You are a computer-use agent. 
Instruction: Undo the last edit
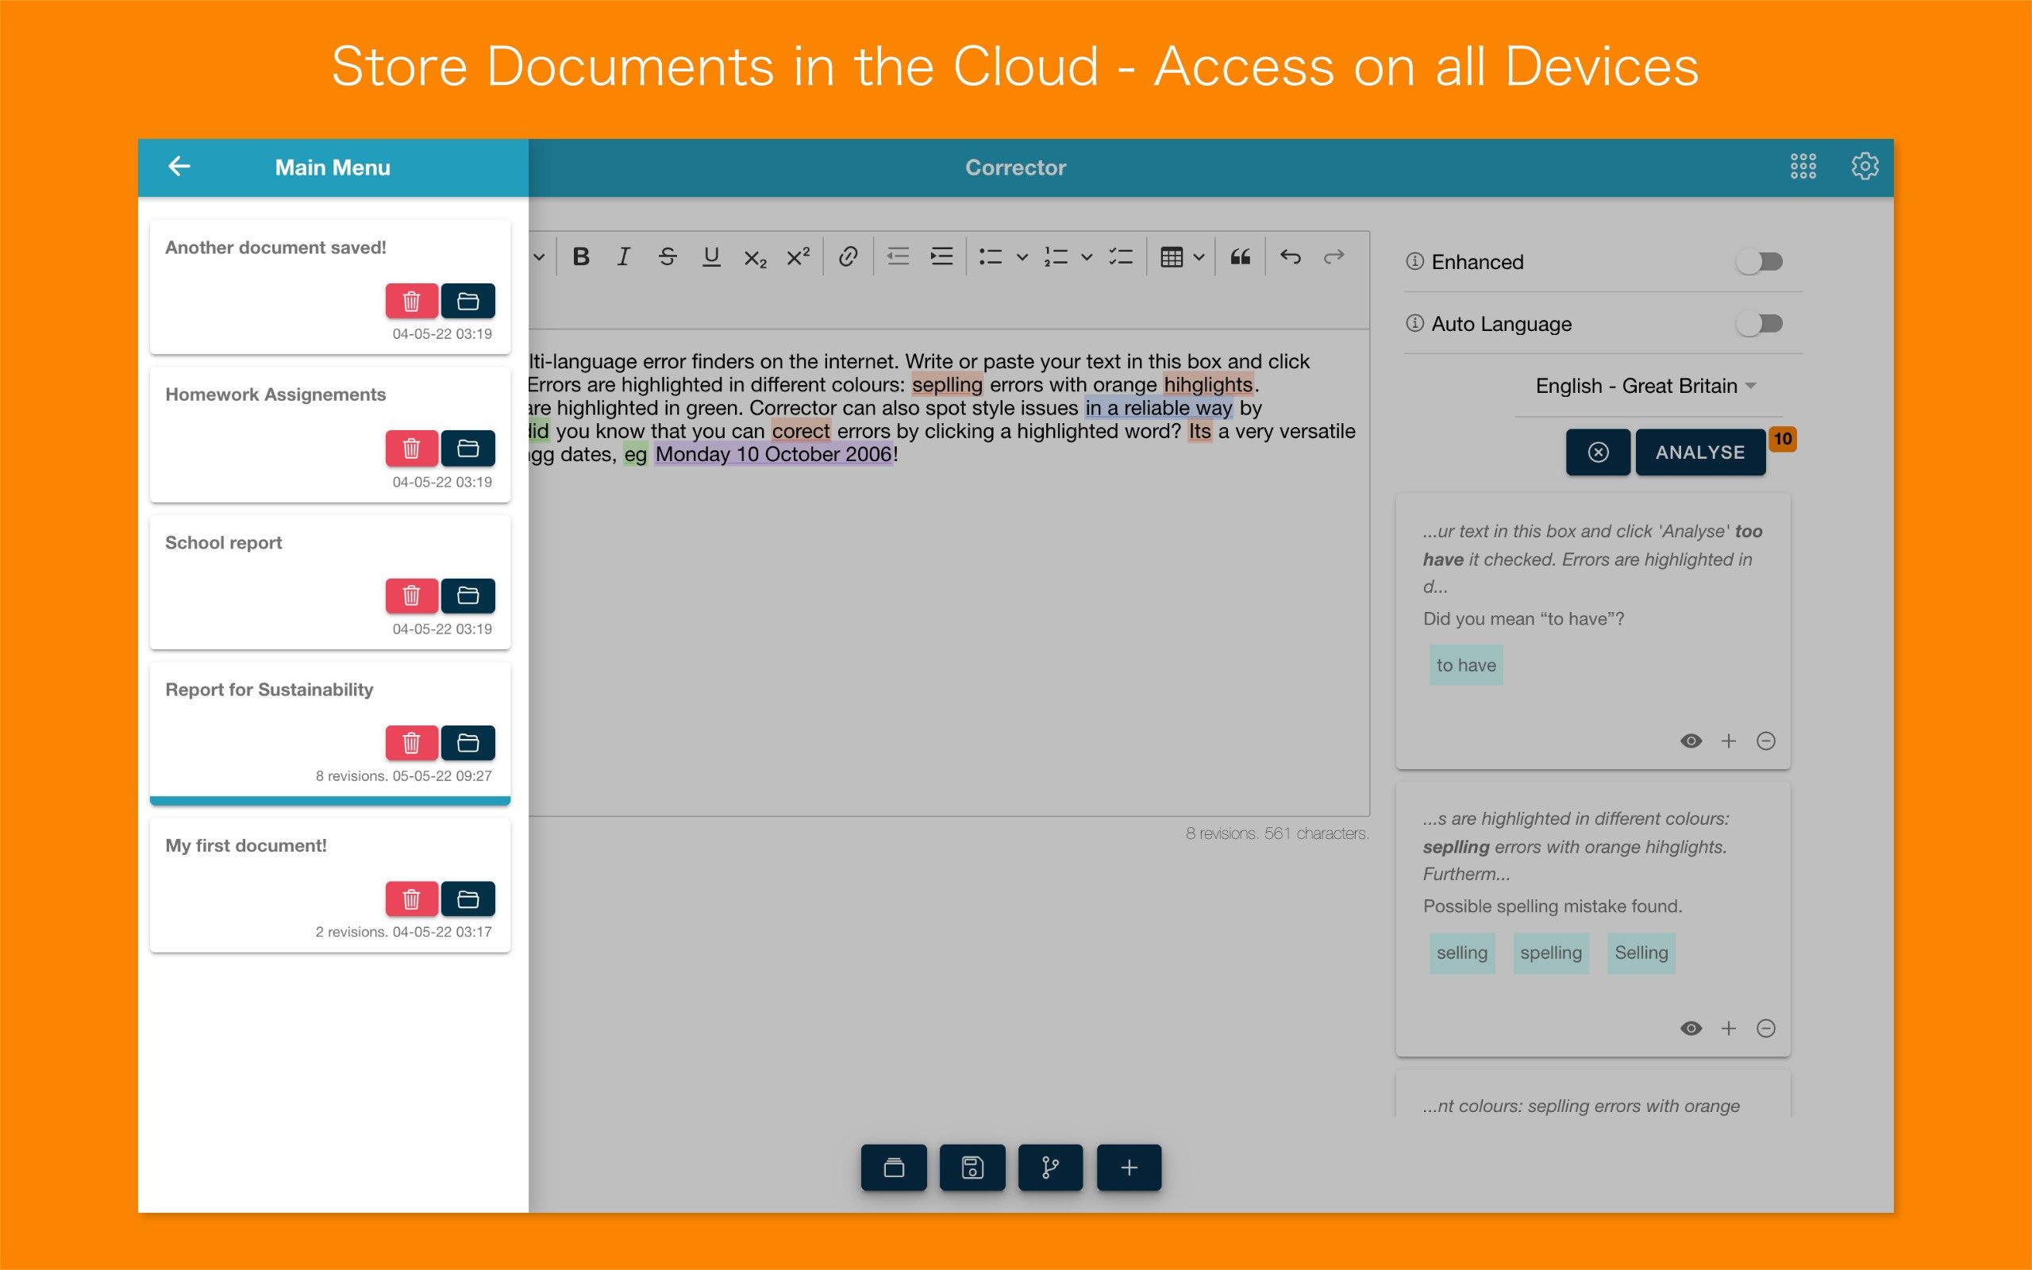(x=1291, y=257)
